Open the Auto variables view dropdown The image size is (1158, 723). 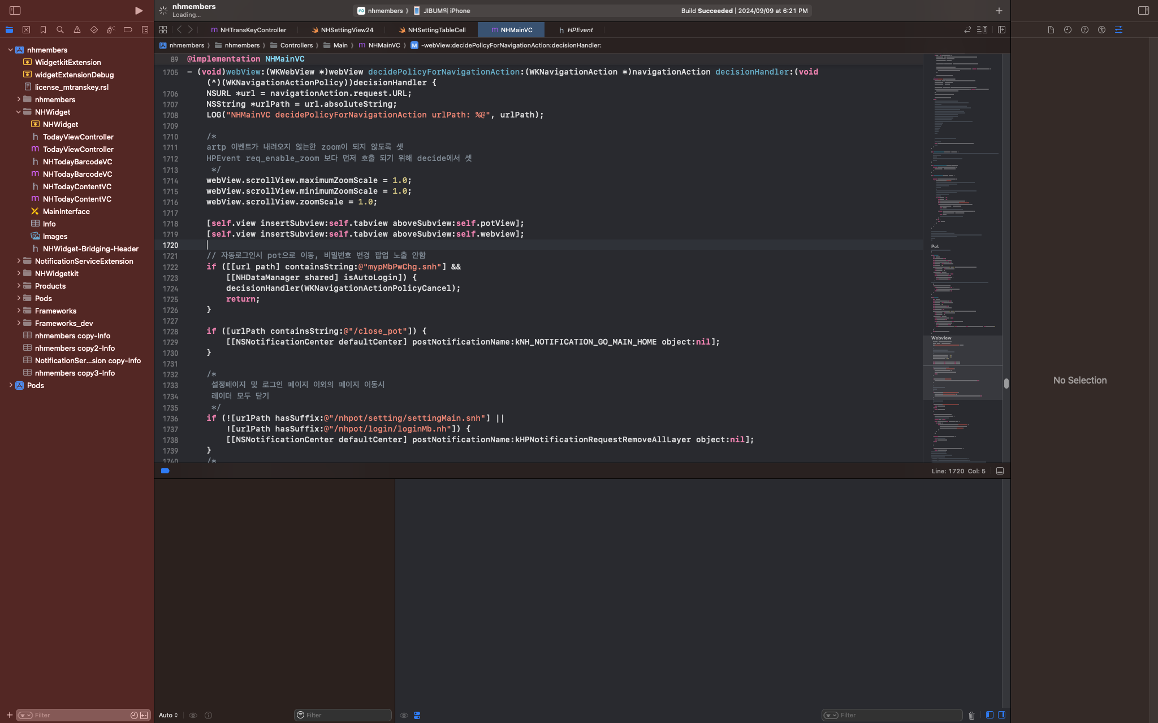click(x=168, y=715)
